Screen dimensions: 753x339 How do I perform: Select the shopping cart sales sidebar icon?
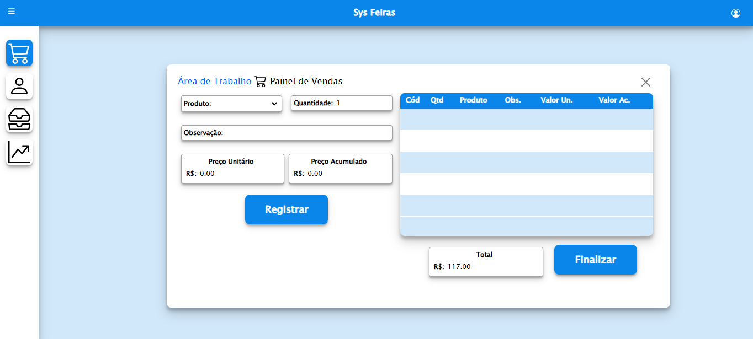tap(19, 53)
